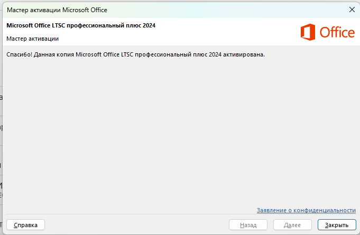Click the 'Спасибо! Данная копия' activation message

point(135,54)
